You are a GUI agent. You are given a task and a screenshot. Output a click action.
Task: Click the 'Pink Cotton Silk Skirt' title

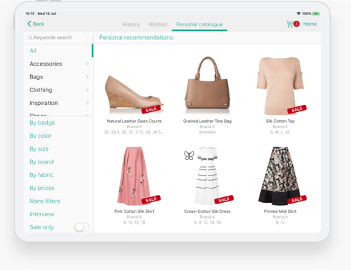(x=134, y=211)
